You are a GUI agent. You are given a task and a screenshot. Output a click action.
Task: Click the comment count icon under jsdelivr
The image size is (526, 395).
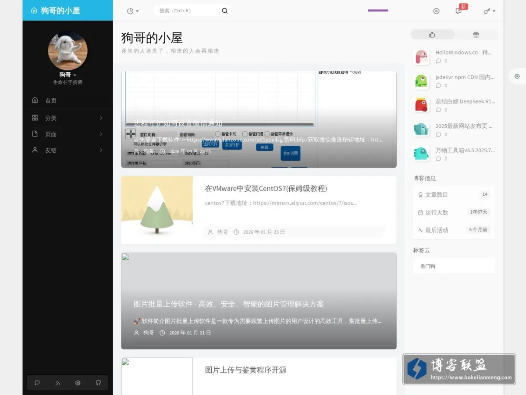click(x=438, y=86)
